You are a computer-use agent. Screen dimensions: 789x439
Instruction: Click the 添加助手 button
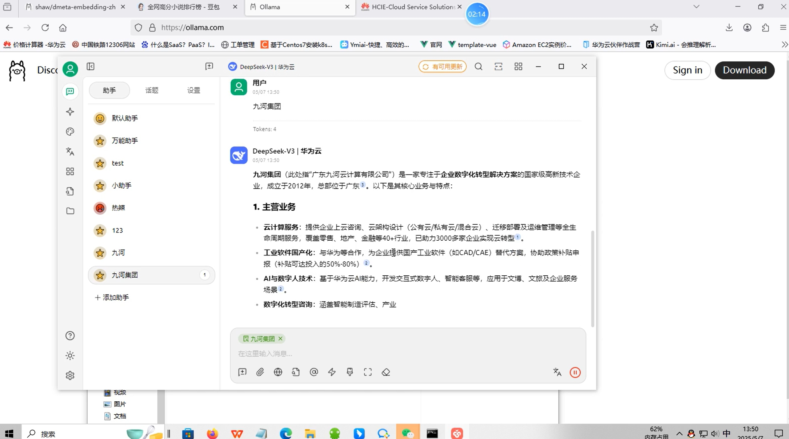click(x=112, y=297)
